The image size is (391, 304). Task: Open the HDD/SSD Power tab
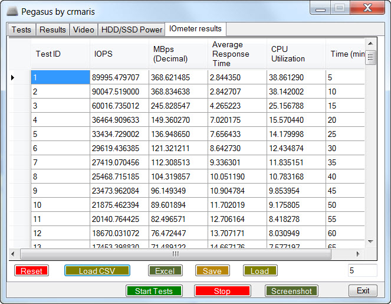click(x=132, y=30)
